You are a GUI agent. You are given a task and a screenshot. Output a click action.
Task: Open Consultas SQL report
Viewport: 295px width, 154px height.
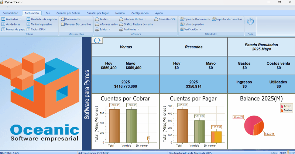[165, 19]
